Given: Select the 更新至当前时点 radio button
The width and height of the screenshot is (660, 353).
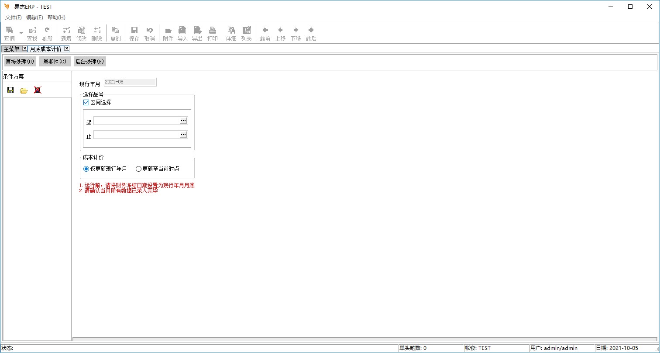Looking at the screenshot, I should click(x=138, y=169).
